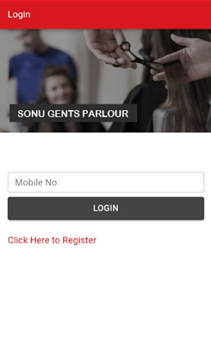The width and height of the screenshot is (211, 351).
Task: Tap the word Register in red link
Action: [80, 240]
